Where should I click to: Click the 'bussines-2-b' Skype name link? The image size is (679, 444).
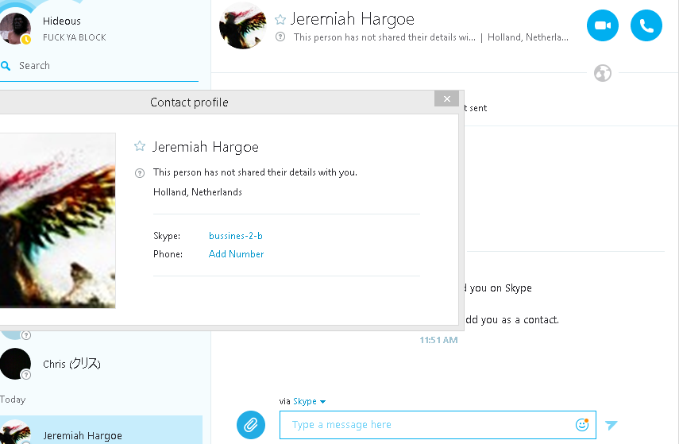(x=236, y=236)
